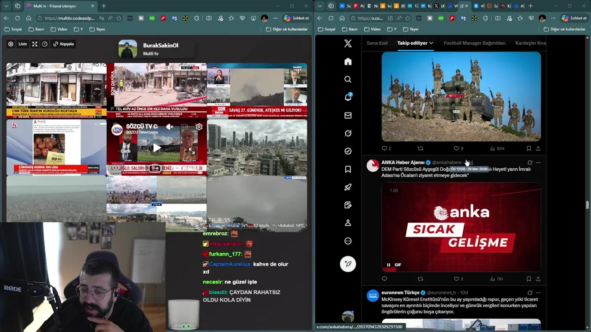
Task: Open settings gear on Sözcü TV tile
Action: 199,127
